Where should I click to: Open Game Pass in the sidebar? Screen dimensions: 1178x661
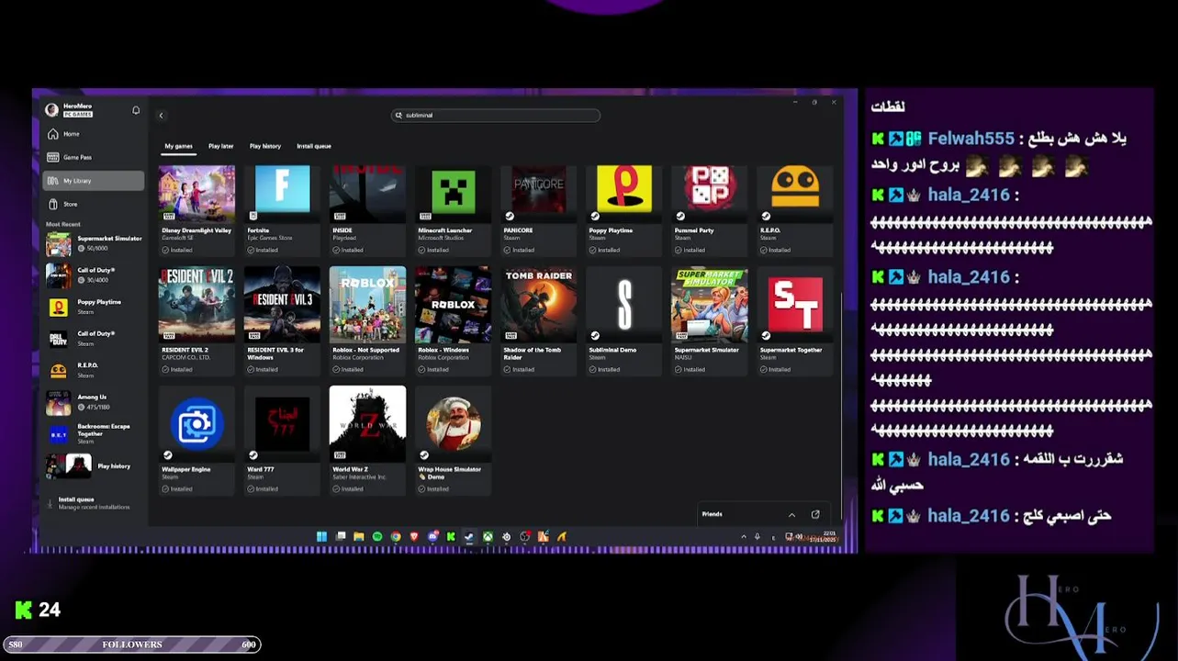pyautogui.click(x=94, y=157)
